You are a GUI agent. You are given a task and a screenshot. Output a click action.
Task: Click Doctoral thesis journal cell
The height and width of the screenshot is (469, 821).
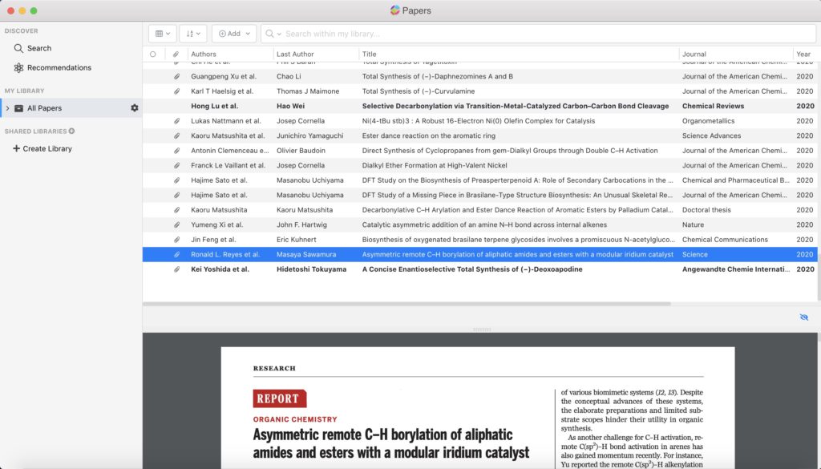(706, 210)
